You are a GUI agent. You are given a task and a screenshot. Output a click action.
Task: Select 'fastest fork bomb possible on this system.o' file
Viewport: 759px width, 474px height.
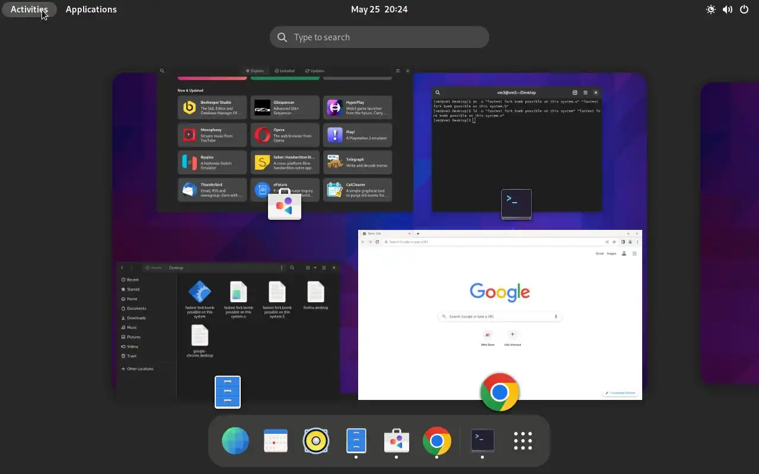coord(238,300)
